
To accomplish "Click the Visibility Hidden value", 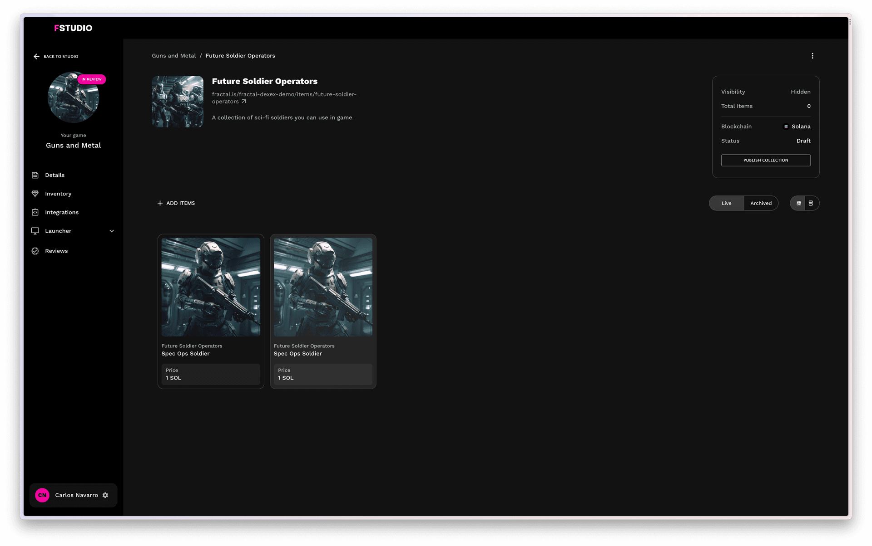I will click(801, 92).
